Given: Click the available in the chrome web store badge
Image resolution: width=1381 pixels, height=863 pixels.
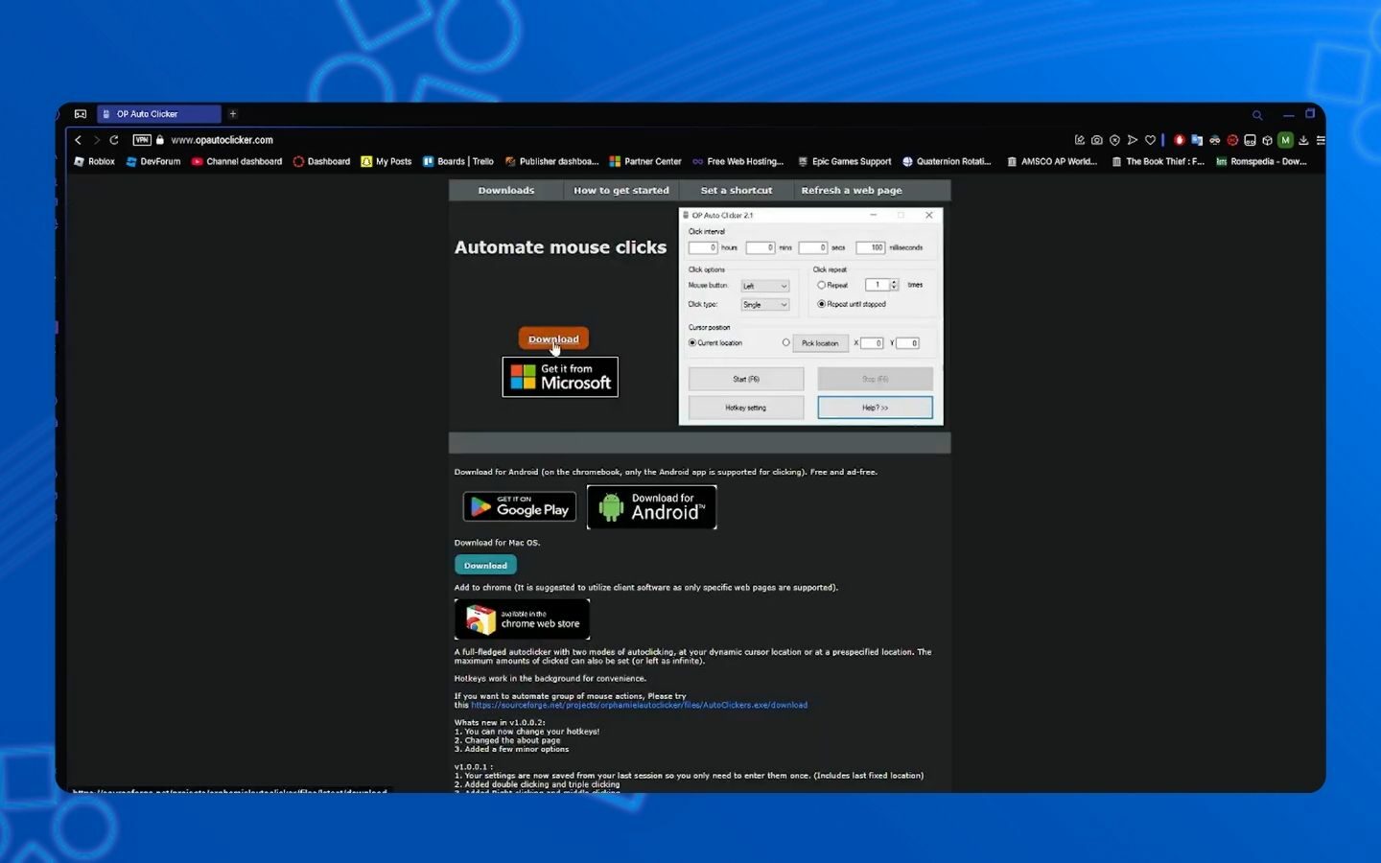Looking at the screenshot, I should coord(523,619).
